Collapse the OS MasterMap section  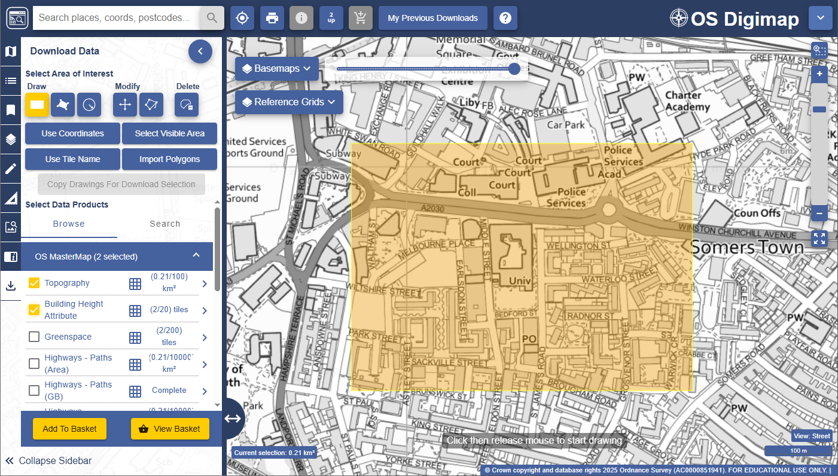point(196,256)
